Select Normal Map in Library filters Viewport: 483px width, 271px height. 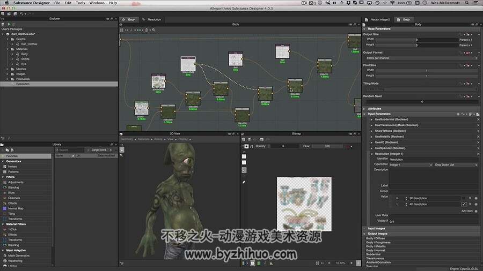16,208
